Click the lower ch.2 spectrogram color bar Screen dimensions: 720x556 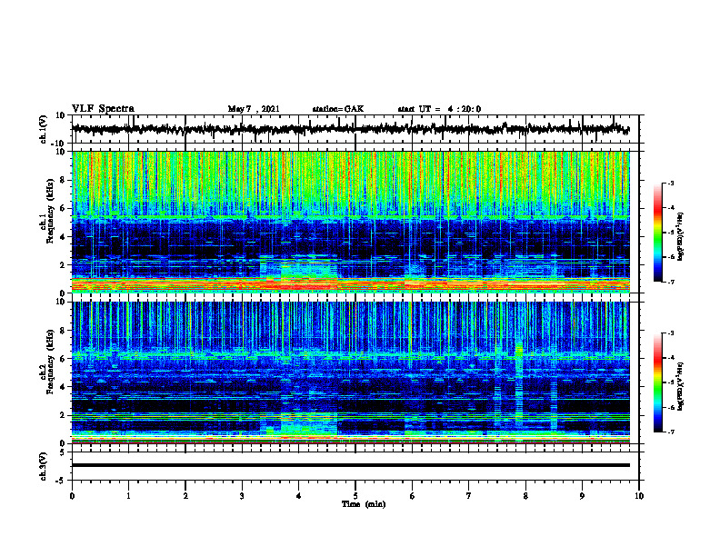tap(657, 382)
